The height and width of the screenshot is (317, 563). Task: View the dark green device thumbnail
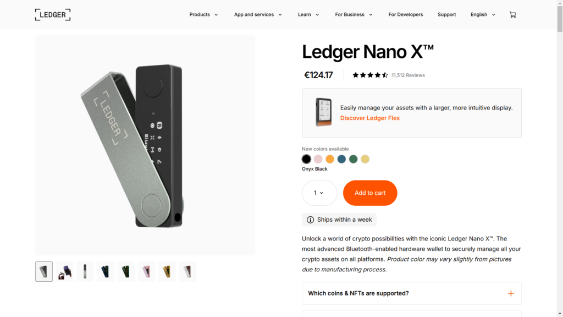126,271
